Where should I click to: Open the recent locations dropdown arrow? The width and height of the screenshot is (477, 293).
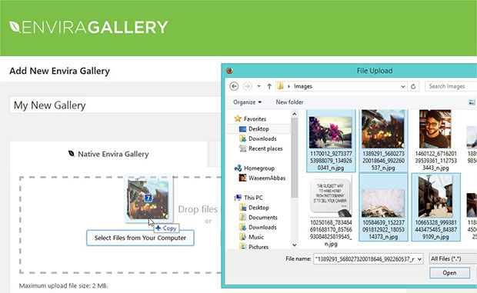coord(259,86)
